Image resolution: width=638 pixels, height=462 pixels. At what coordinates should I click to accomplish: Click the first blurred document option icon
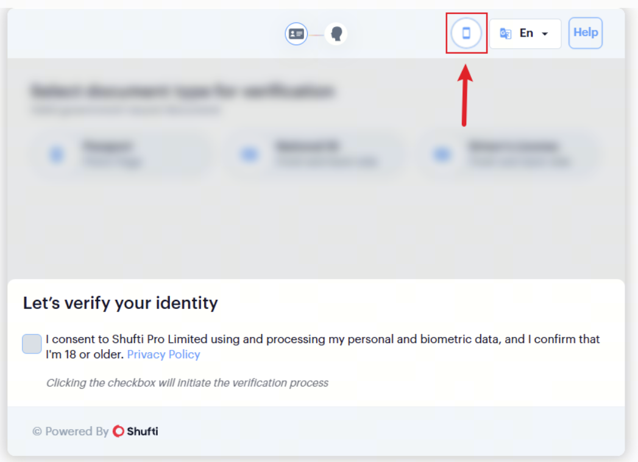57,154
